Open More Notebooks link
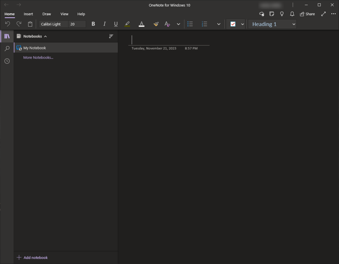The image size is (339, 264). pos(38,57)
